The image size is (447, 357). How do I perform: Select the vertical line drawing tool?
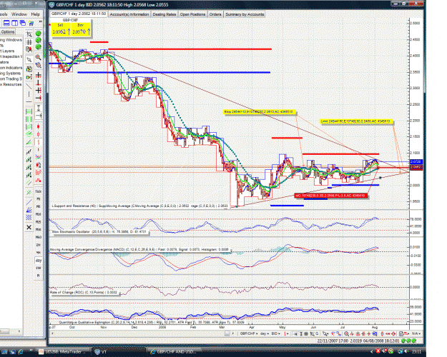pos(29,94)
